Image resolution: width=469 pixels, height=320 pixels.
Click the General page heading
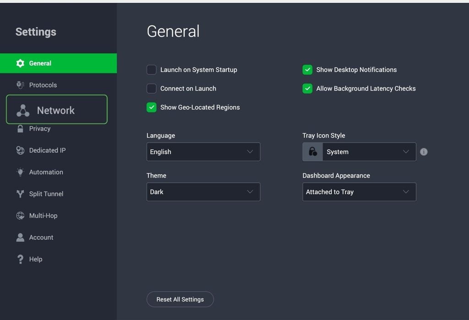click(173, 31)
